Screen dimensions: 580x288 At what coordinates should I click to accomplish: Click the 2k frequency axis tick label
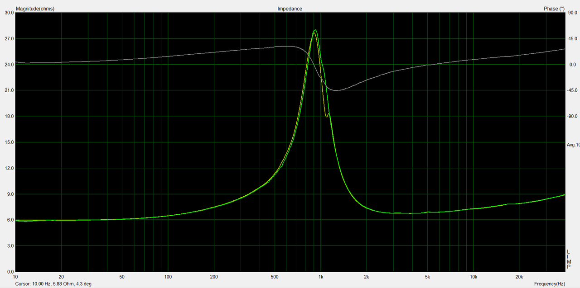point(367,277)
